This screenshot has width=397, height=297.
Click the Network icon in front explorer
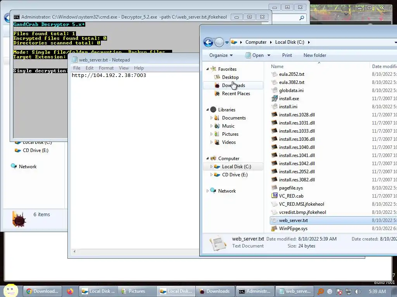pyautogui.click(x=213, y=190)
